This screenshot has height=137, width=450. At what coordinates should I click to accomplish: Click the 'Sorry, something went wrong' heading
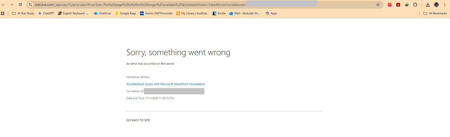coord(178,52)
